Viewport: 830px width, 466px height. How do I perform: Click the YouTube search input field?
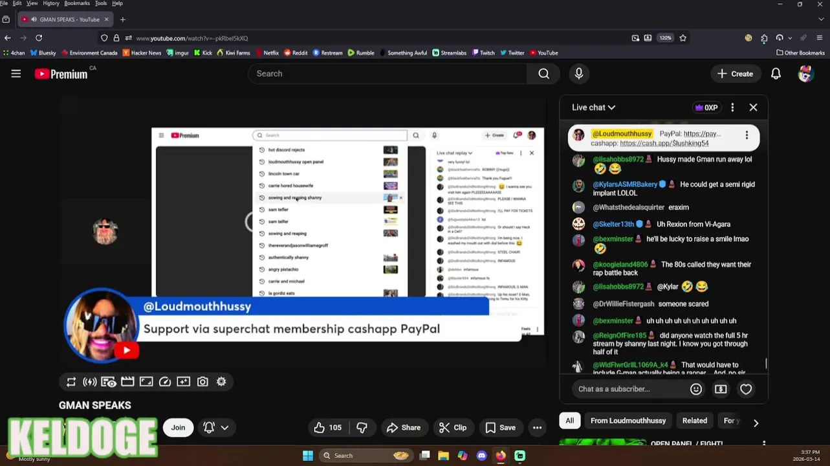[x=388, y=74]
